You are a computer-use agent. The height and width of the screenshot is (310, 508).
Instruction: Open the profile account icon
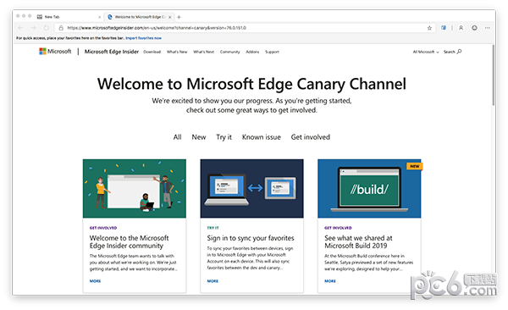pyautogui.click(x=461, y=28)
